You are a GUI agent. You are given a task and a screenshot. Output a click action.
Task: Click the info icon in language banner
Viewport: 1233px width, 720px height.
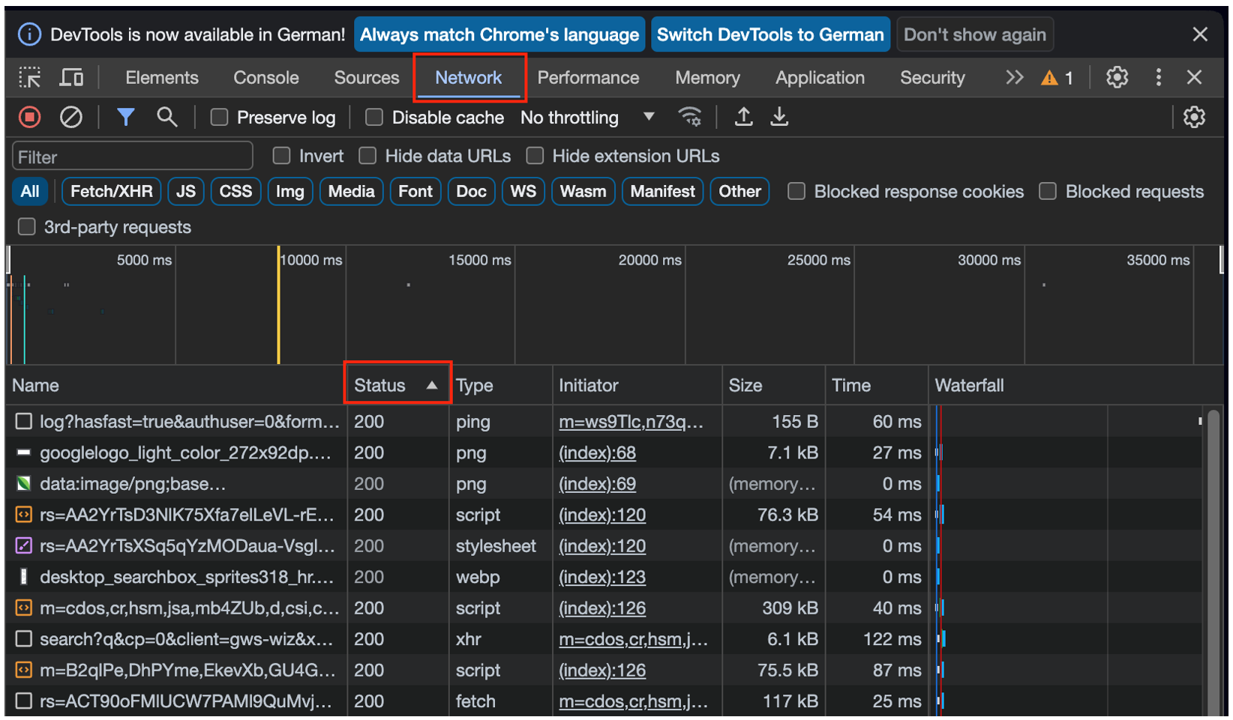(x=29, y=34)
